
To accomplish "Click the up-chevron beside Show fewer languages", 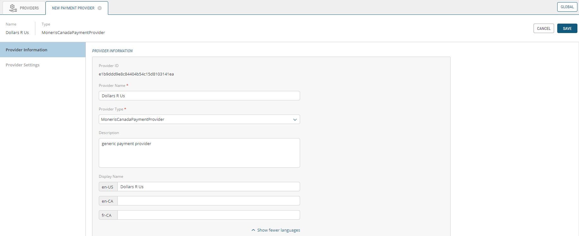I will point(253,230).
